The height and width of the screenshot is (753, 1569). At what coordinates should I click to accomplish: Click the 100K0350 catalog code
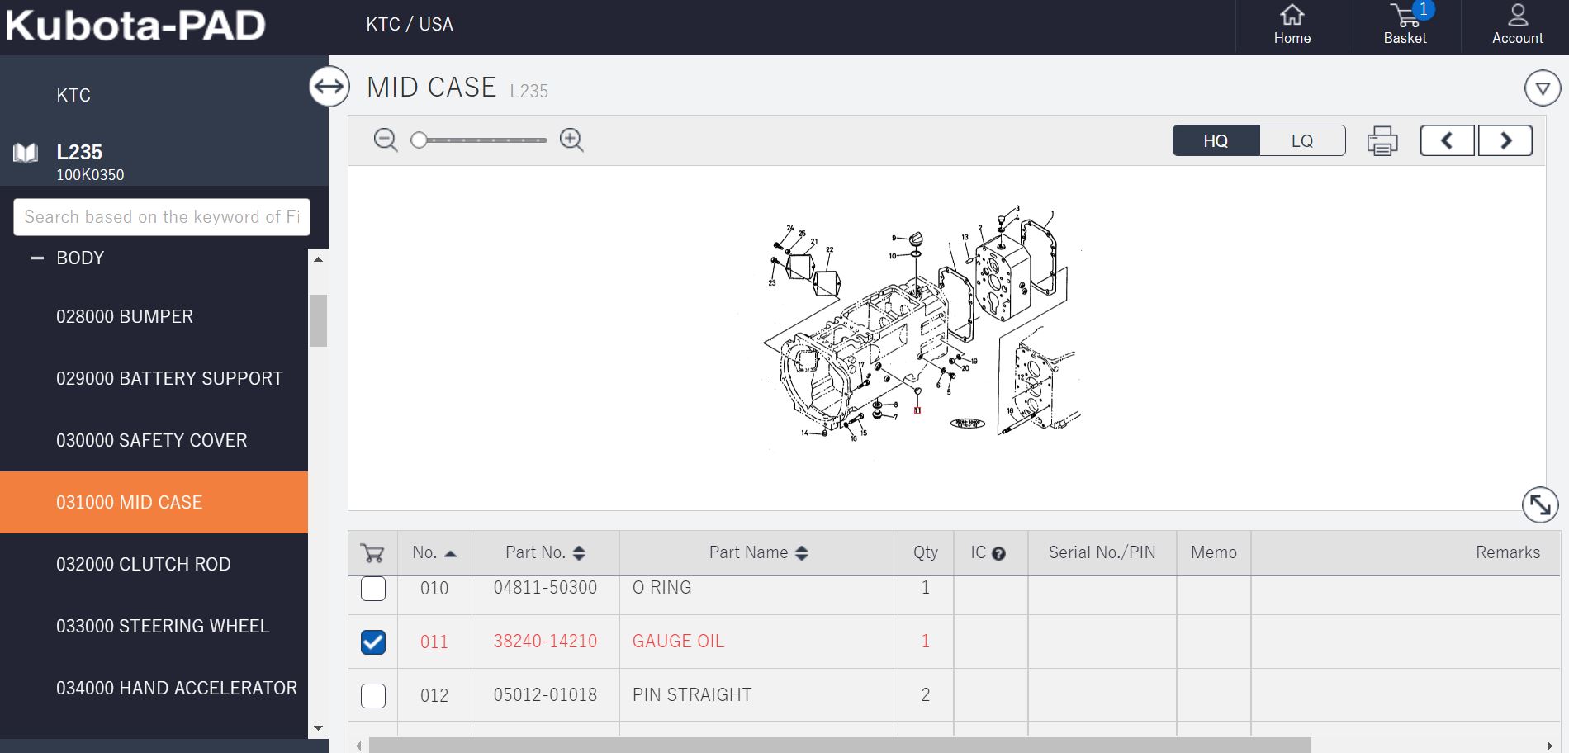(x=90, y=175)
